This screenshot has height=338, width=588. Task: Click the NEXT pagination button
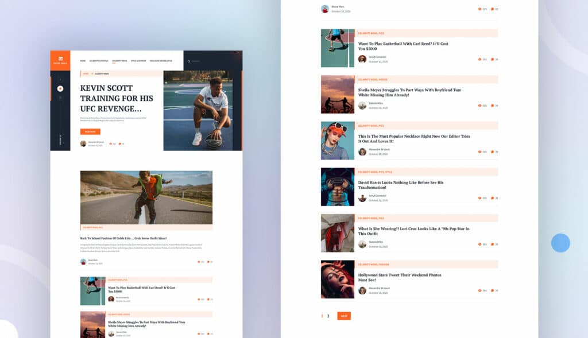click(x=344, y=316)
